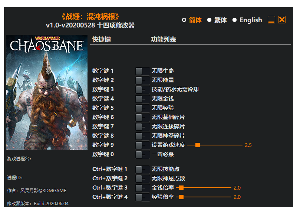Click hotkey text 数字键 7
297x207 pixels.
(x=103, y=126)
